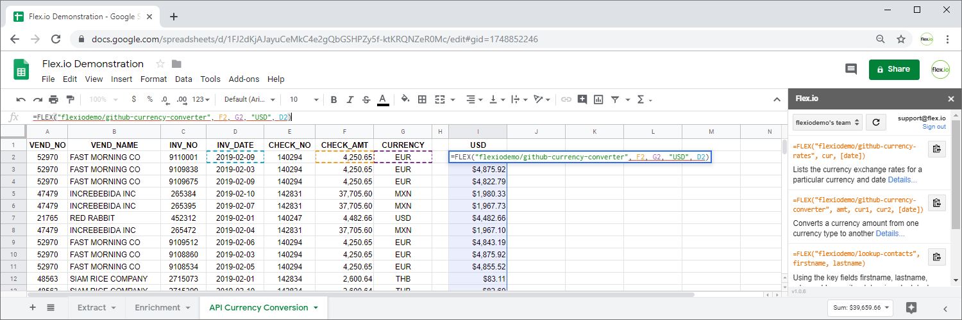Increase decimal places button
Viewport: 962px width, 320px height.
coord(181,99)
